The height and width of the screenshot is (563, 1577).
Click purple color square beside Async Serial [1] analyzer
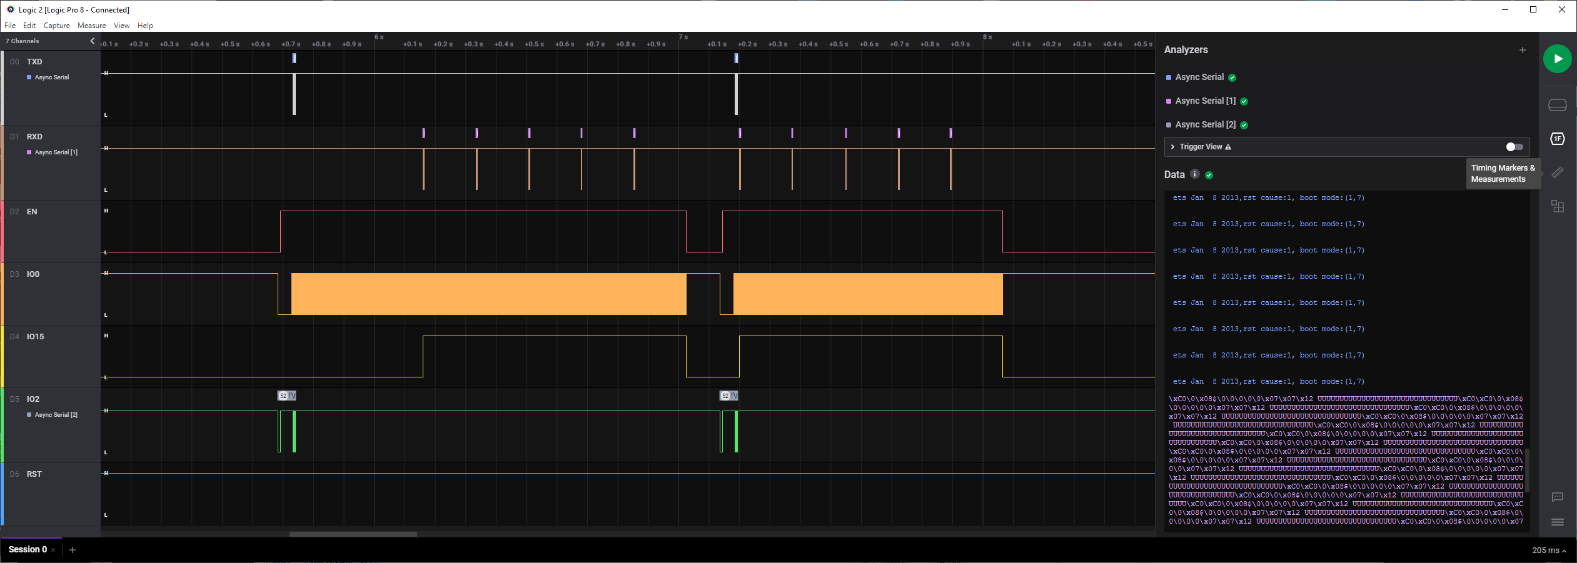pyautogui.click(x=1169, y=101)
